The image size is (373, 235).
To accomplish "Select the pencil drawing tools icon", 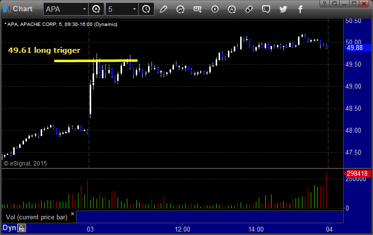I will (x=163, y=9).
